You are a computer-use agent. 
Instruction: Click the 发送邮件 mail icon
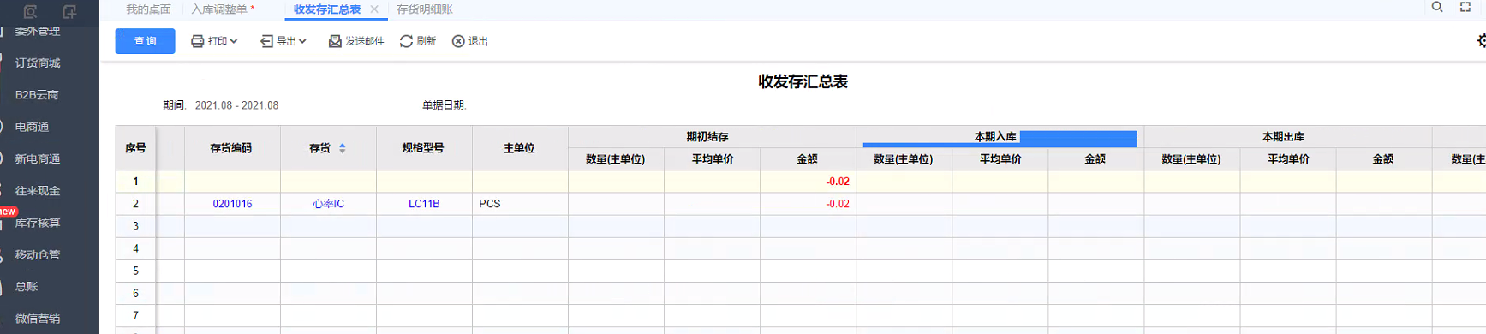click(x=335, y=41)
